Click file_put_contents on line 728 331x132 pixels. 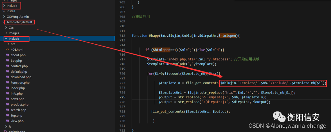tap(167, 111)
